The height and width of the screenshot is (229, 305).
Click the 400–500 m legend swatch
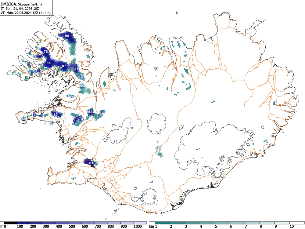63,223
